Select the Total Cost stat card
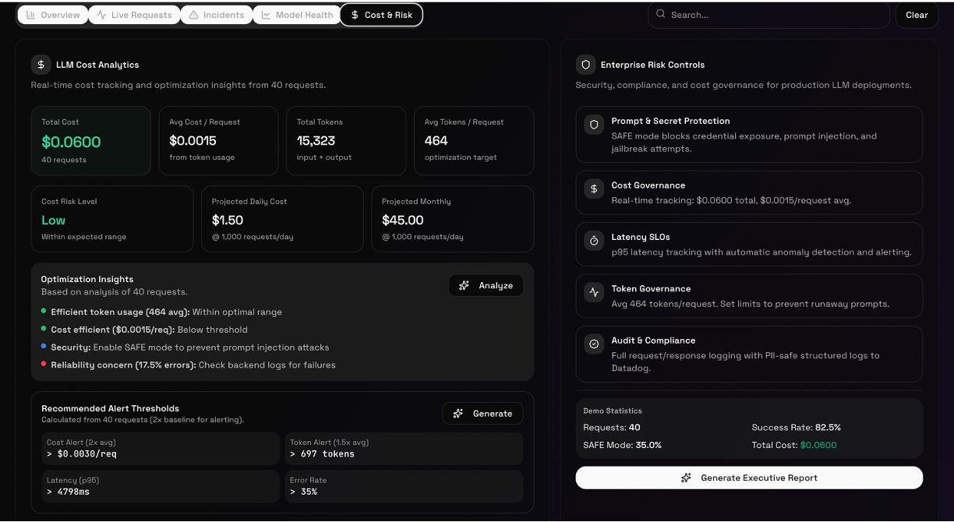Image resolution: width=954 pixels, height=522 pixels. pos(90,140)
